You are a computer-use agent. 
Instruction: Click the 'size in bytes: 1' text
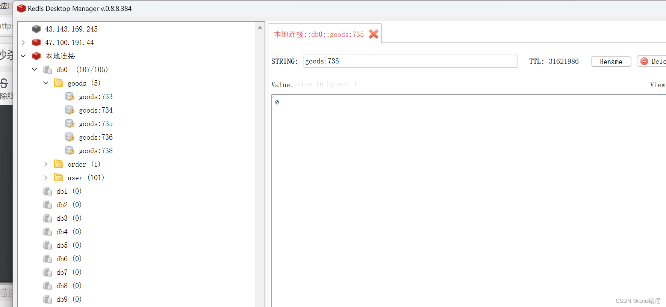coord(327,84)
